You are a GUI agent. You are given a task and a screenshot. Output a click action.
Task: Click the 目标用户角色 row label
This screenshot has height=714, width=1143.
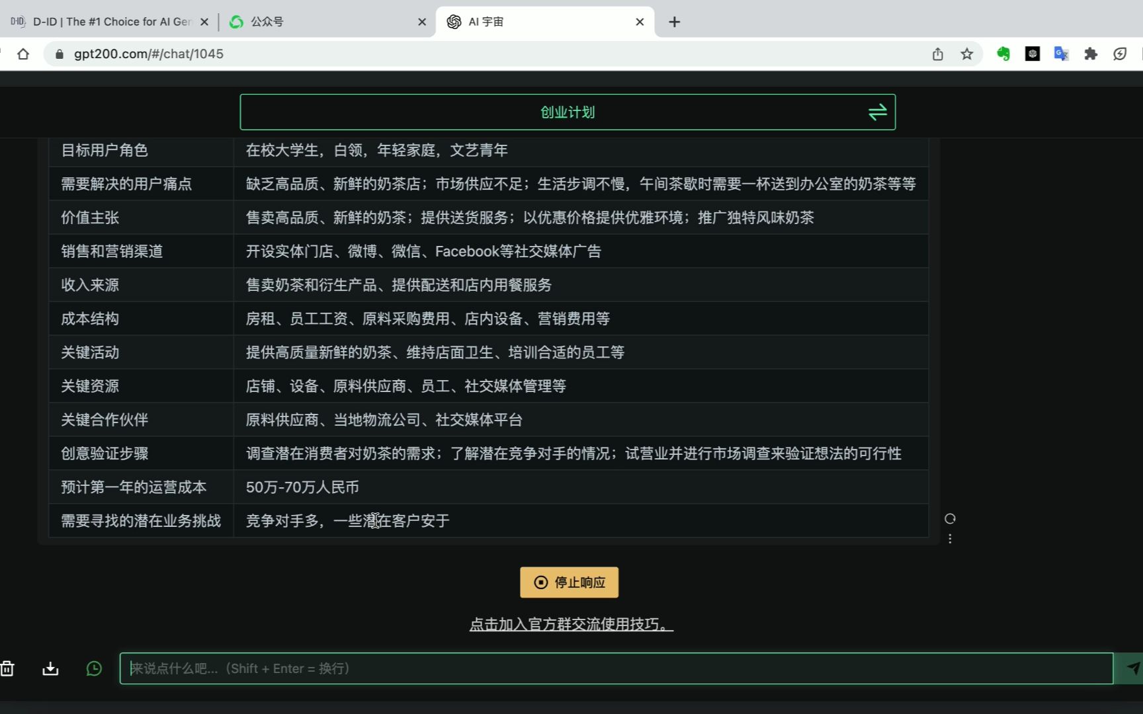tap(105, 150)
